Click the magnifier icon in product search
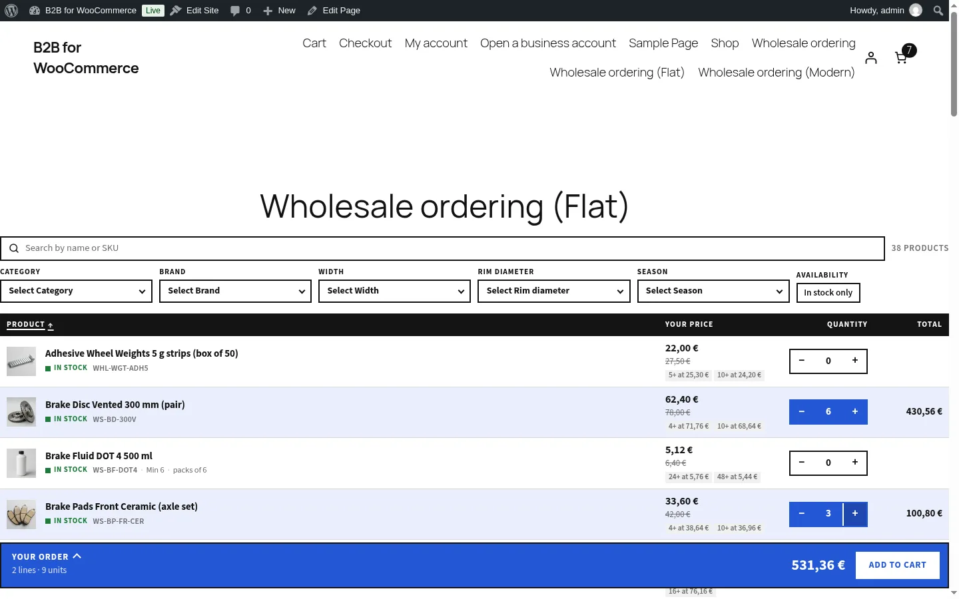The height and width of the screenshot is (599, 959). click(13, 248)
